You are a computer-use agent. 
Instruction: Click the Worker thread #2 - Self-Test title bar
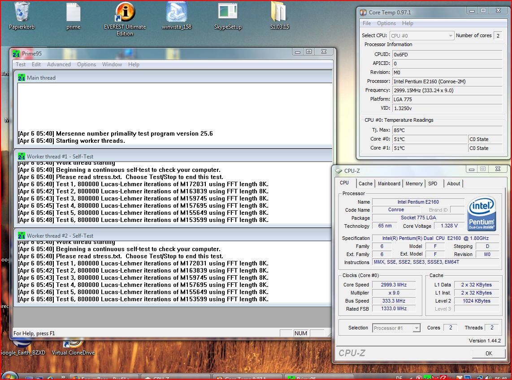173,235
